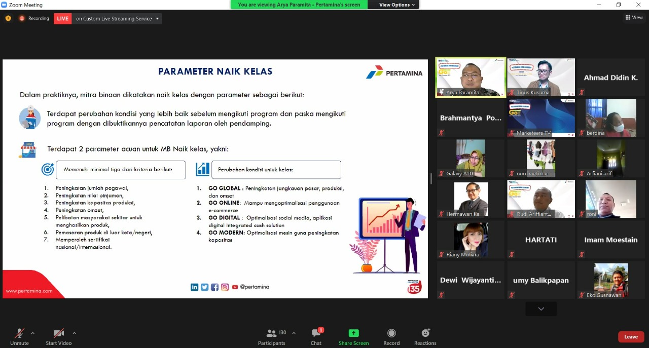This screenshot has width=649, height=348.
Task: Open the Custom Live Streaming Service dropdown
Action: pos(117,19)
